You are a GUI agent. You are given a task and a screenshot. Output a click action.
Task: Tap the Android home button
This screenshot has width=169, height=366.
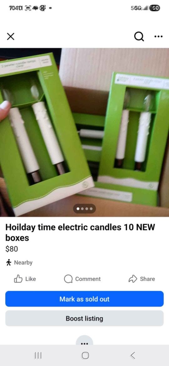coord(85,355)
